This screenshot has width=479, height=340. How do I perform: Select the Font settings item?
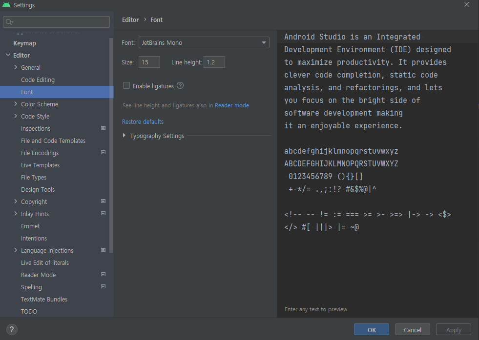[57, 92]
